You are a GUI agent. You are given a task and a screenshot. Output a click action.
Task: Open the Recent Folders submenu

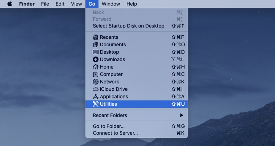coord(136,115)
